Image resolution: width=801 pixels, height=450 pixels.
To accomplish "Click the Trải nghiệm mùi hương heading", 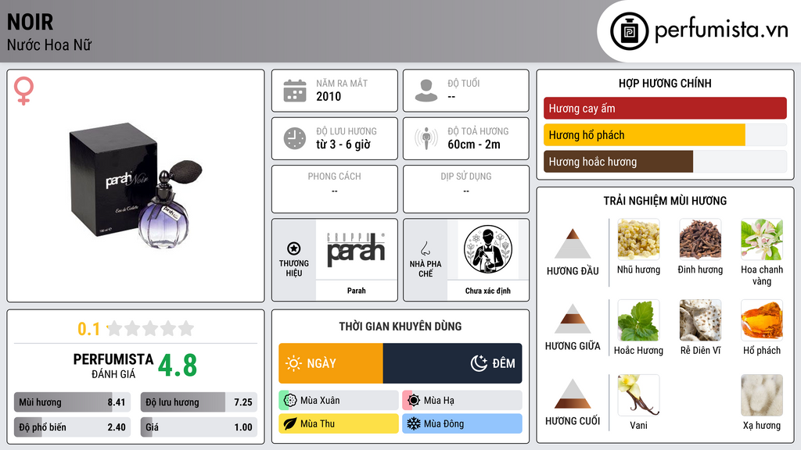I will pyautogui.click(x=665, y=201).
